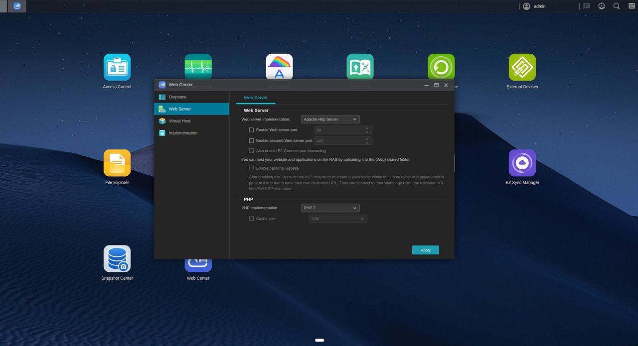
Task: Open the green backup and restore desktop icon
Action: (441, 66)
